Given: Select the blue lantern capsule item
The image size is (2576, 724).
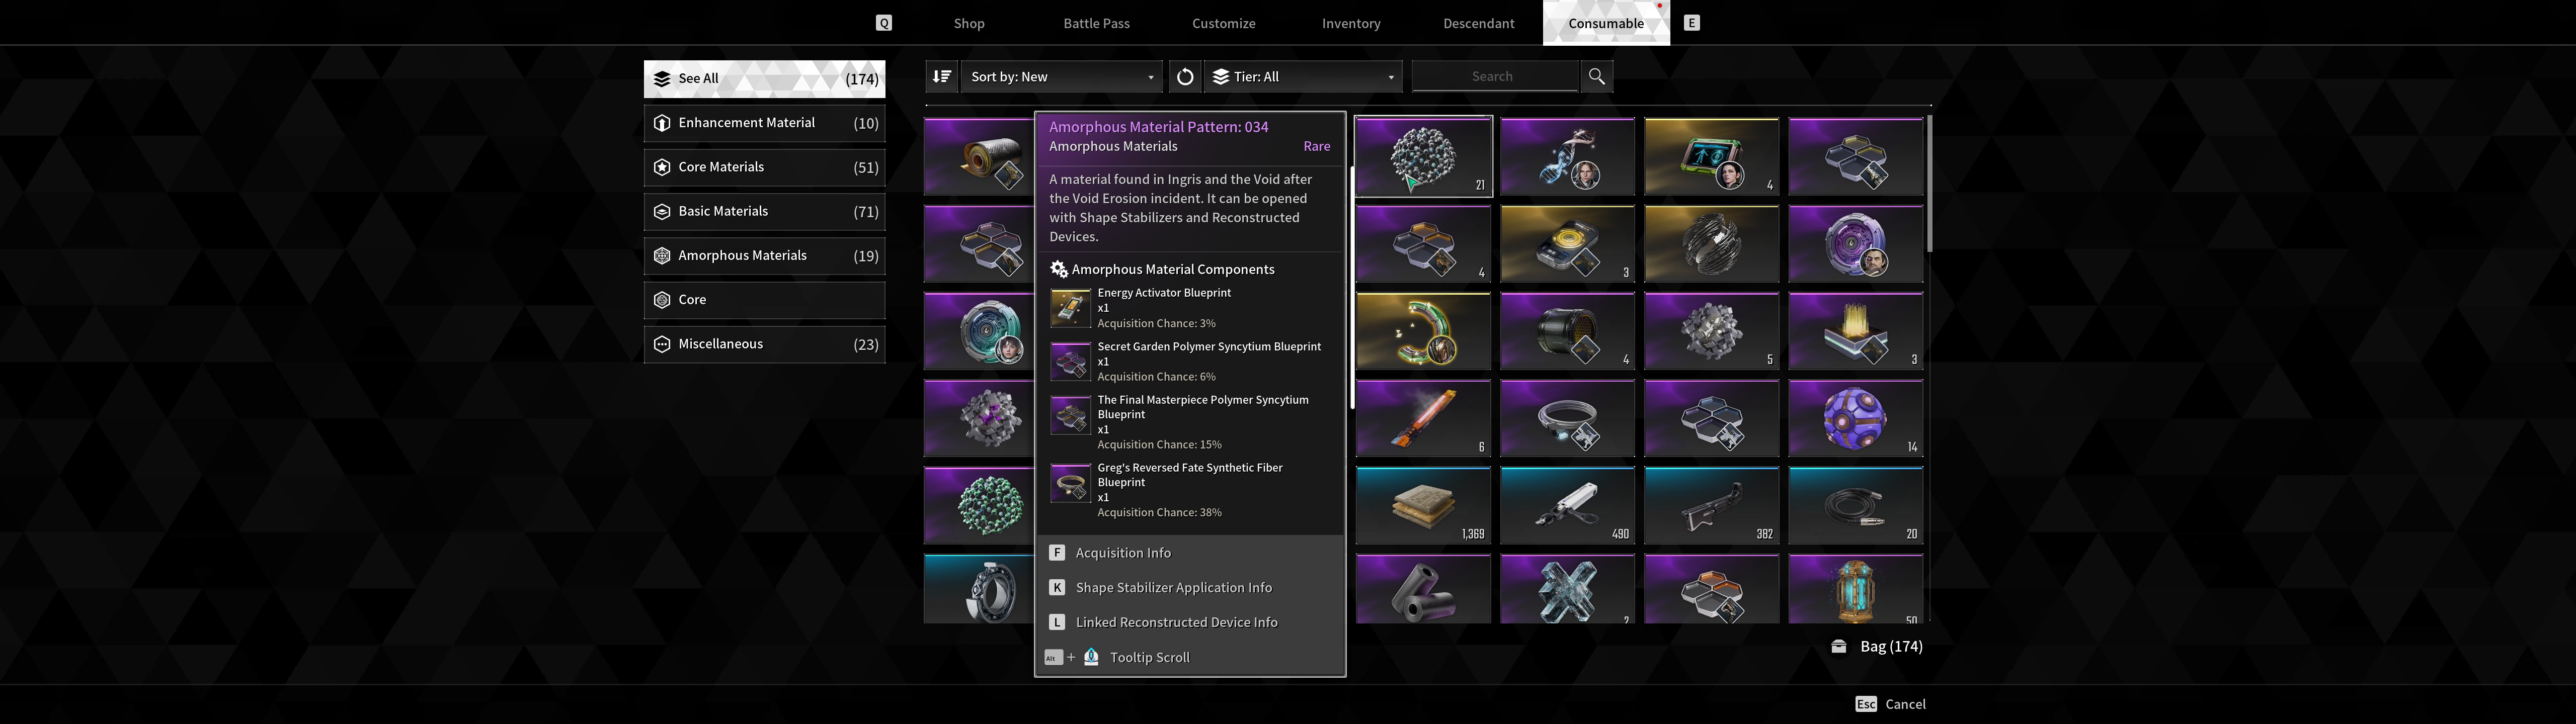Looking at the screenshot, I should tap(1855, 589).
